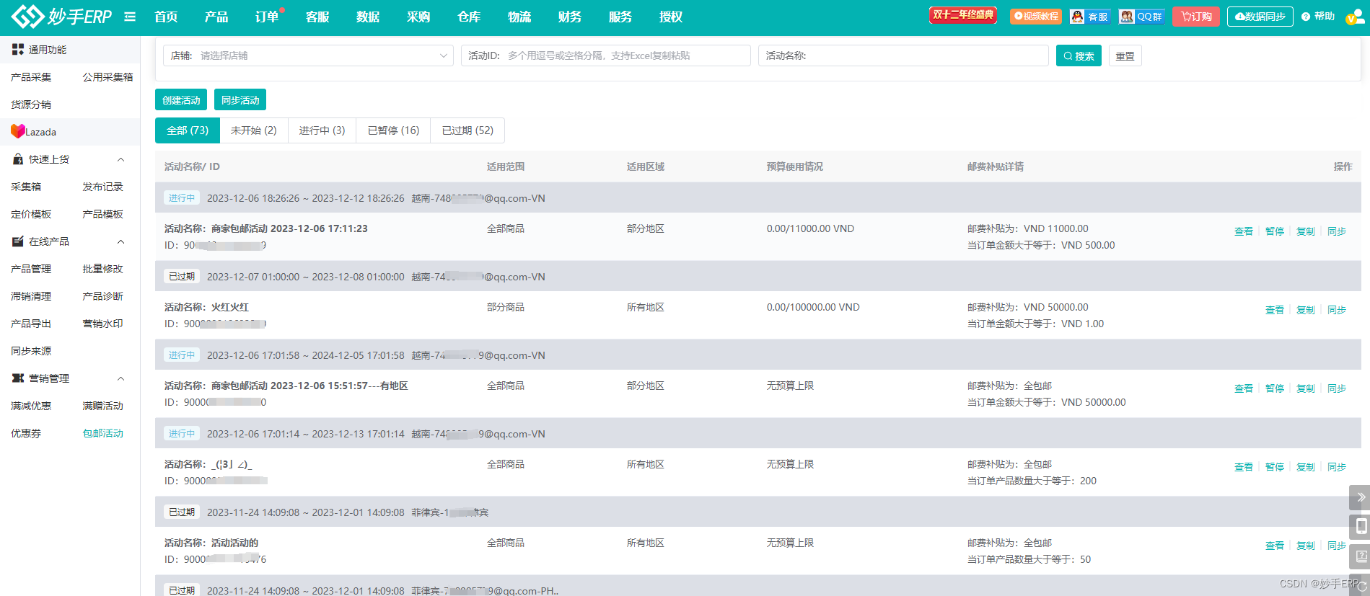Collapse the 营销管理 section
The width and height of the screenshot is (1370, 596).
click(x=120, y=378)
